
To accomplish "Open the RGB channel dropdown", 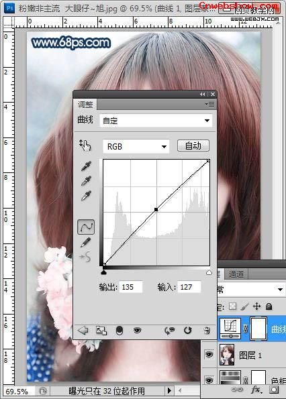I will coord(136,146).
